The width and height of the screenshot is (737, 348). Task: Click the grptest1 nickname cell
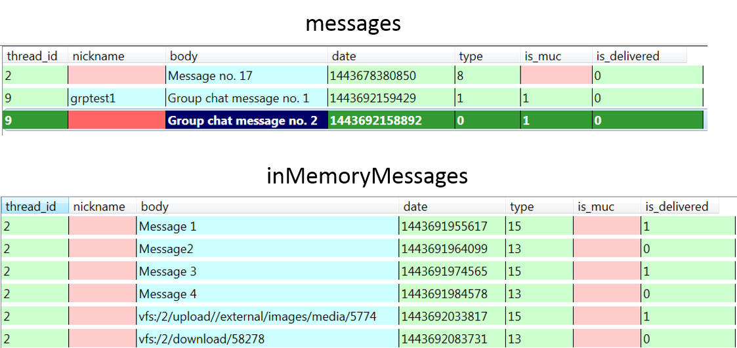[116, 99]
